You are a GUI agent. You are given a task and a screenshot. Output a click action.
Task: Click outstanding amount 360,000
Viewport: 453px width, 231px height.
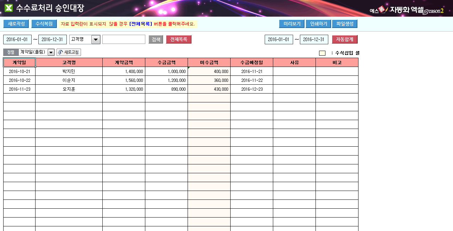point(209,80)
